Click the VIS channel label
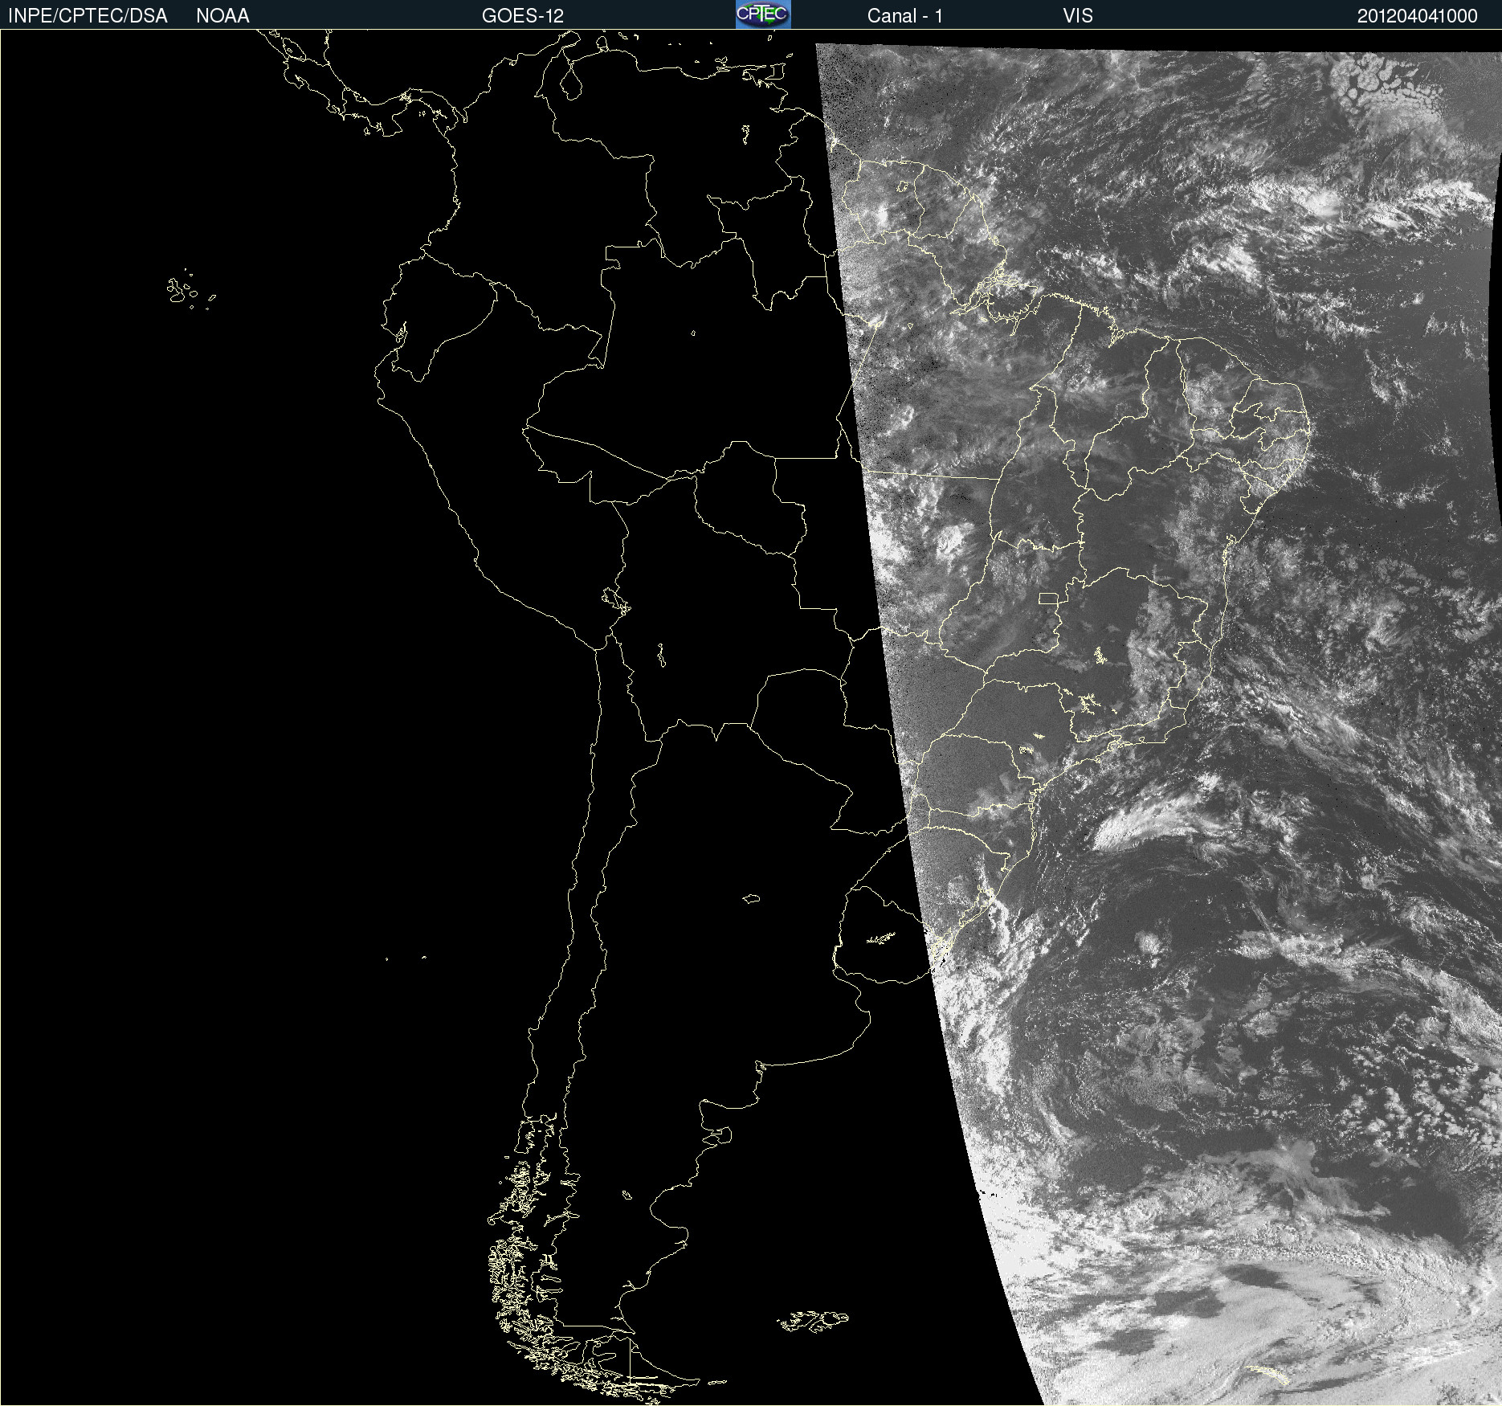This screenshot has width=1502, height=1406. click(1078, 16)
